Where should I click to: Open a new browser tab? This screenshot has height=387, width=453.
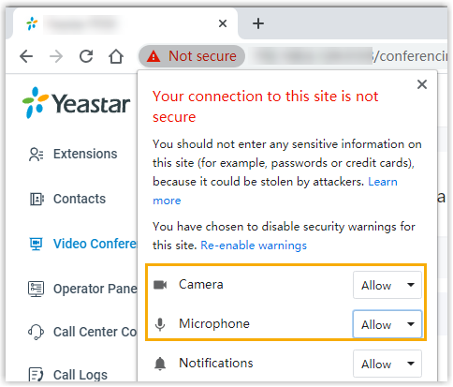pyautogui.click(x=258, y=23)
